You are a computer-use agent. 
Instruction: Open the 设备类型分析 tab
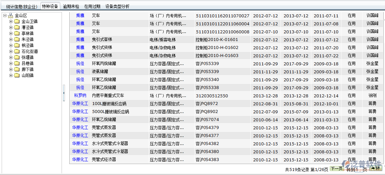coord(117,6)
